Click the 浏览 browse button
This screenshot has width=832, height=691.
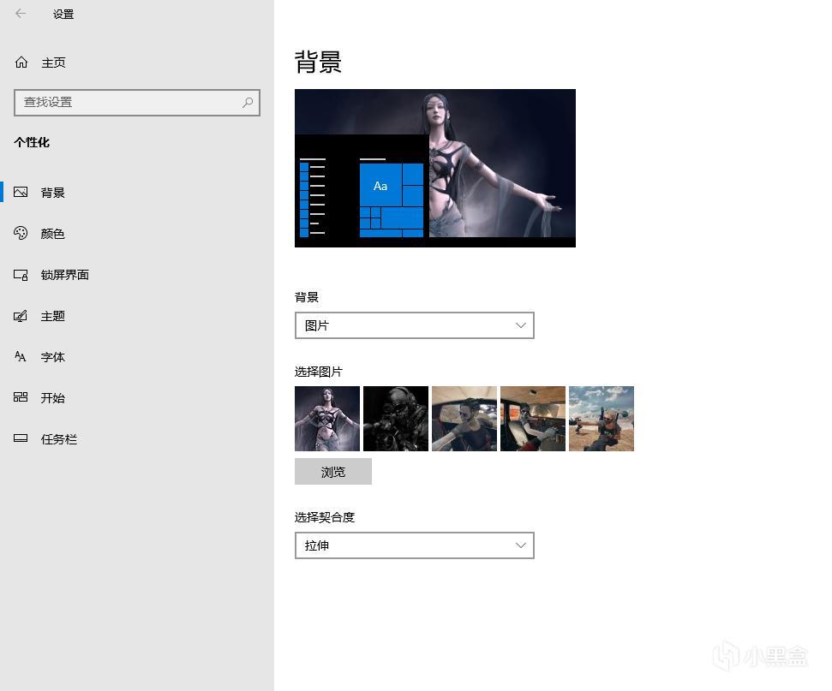[333, 472]
